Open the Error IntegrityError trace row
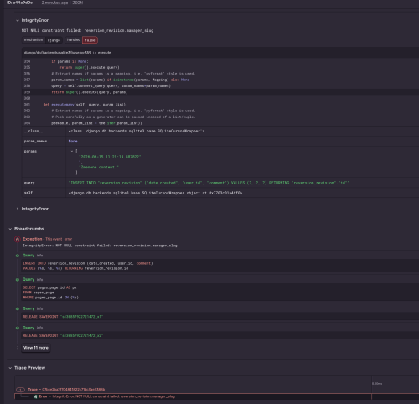The height and width of the screenshot is (404, 419). (x=107, y=396)
